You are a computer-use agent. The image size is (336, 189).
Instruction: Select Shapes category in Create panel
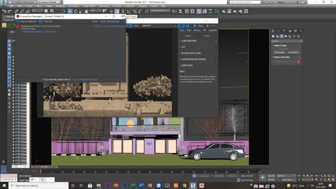(277, 36)
